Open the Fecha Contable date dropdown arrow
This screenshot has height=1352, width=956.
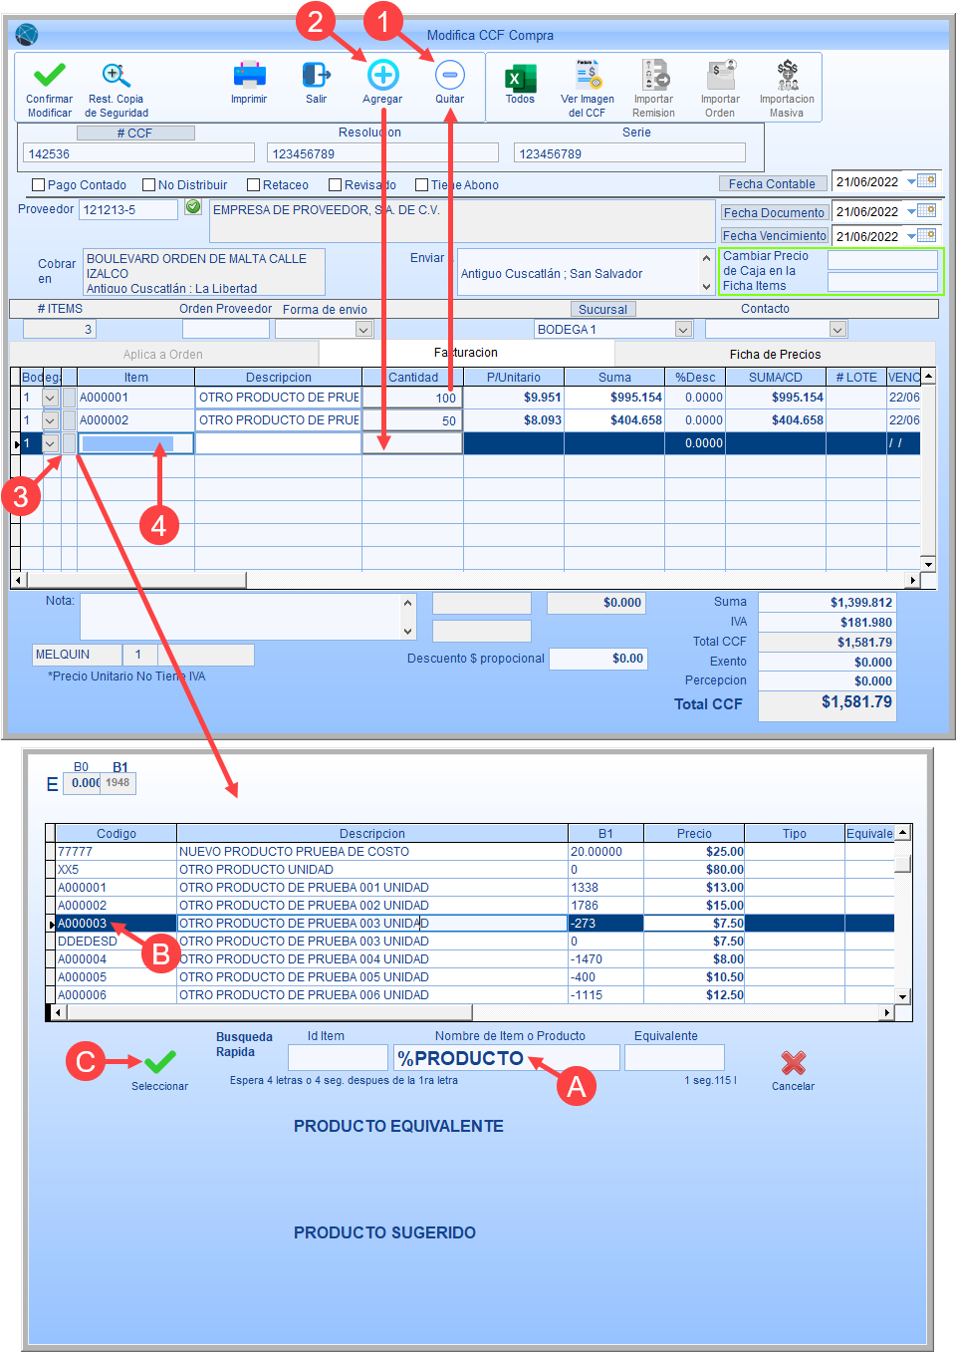(911, 182)
